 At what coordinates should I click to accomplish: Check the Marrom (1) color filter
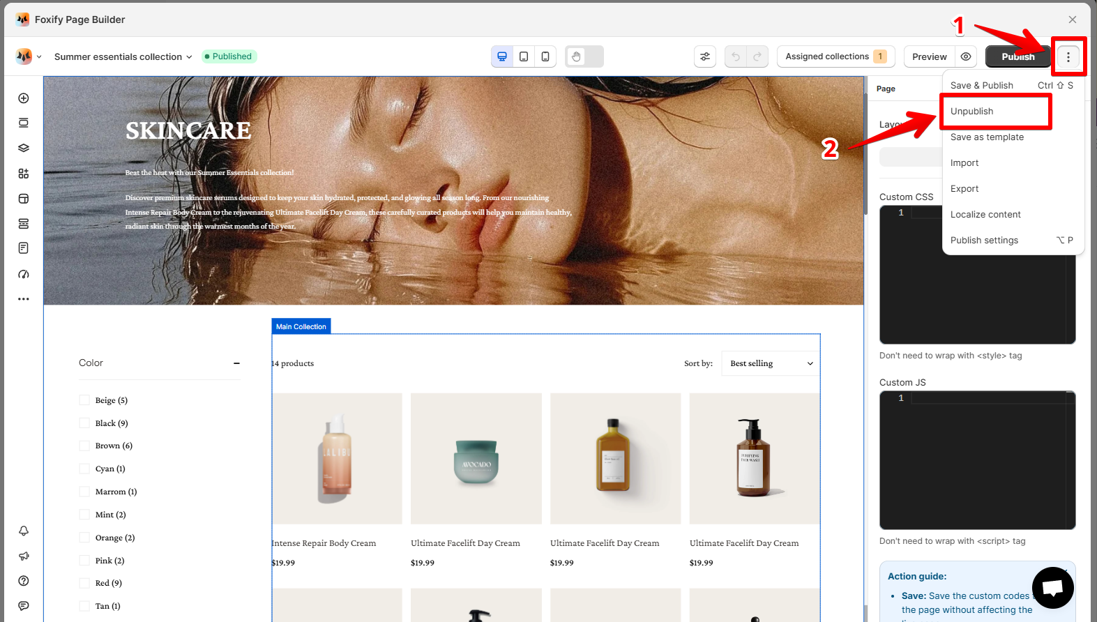(x=84, y=492)
